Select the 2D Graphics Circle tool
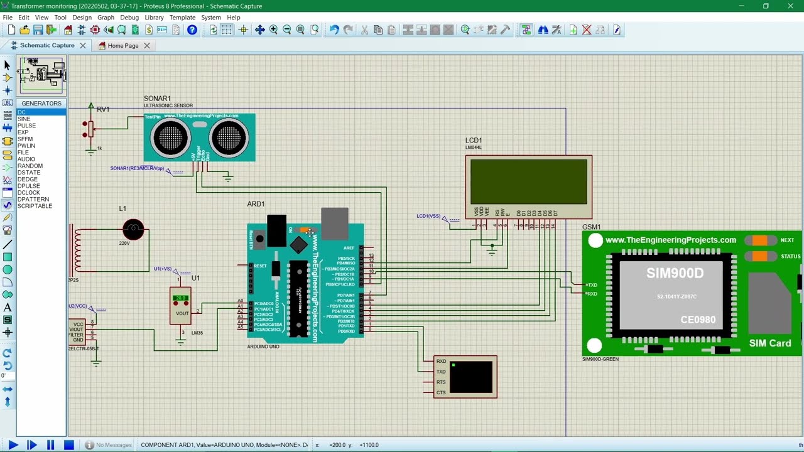This screenshot has width=804, height=452. (8, 269)
